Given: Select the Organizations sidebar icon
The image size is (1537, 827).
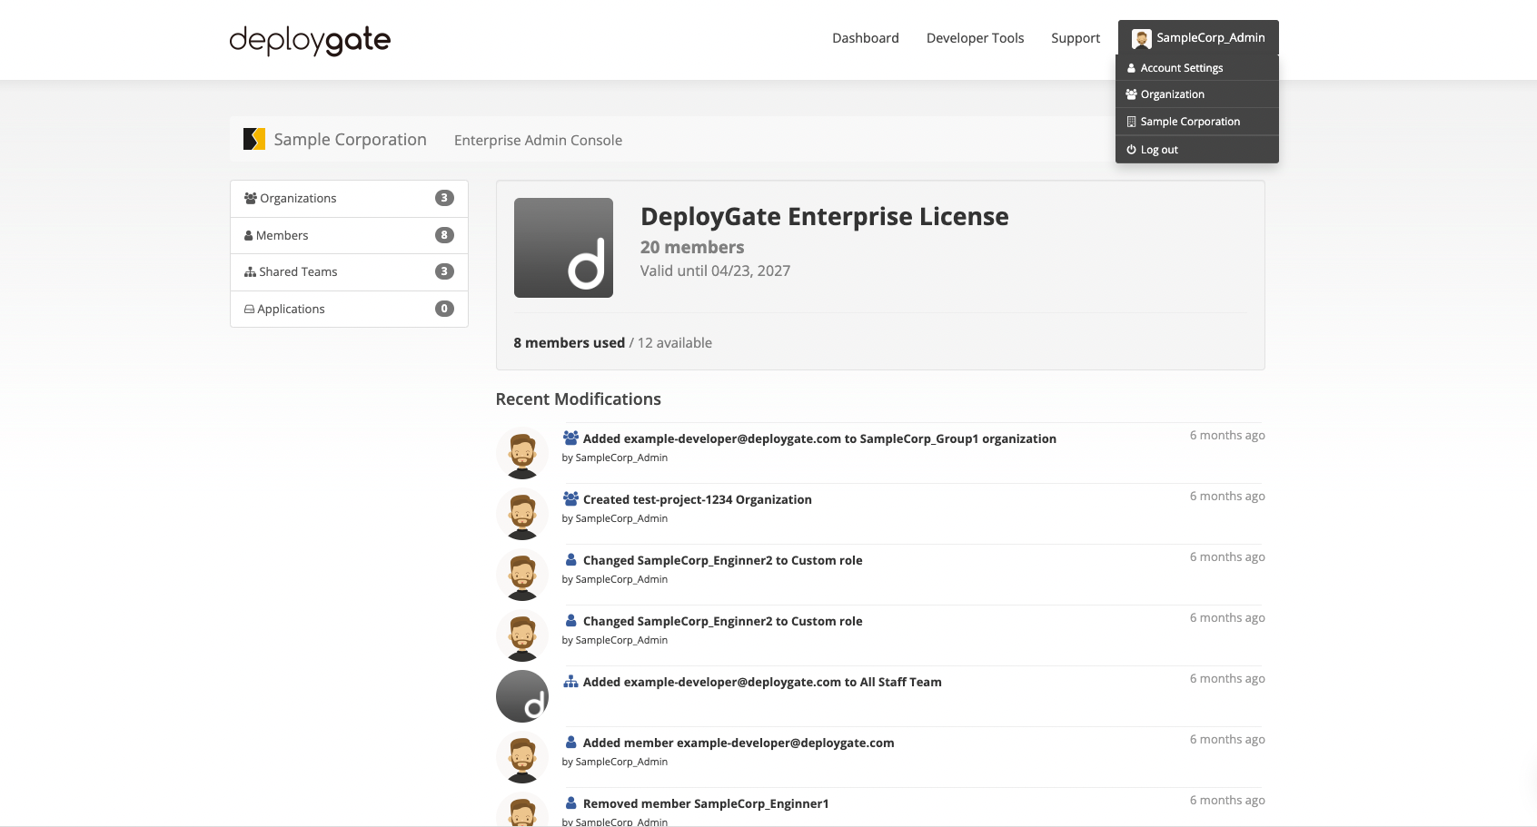Looking at the screenshot, I should (250, 197).
